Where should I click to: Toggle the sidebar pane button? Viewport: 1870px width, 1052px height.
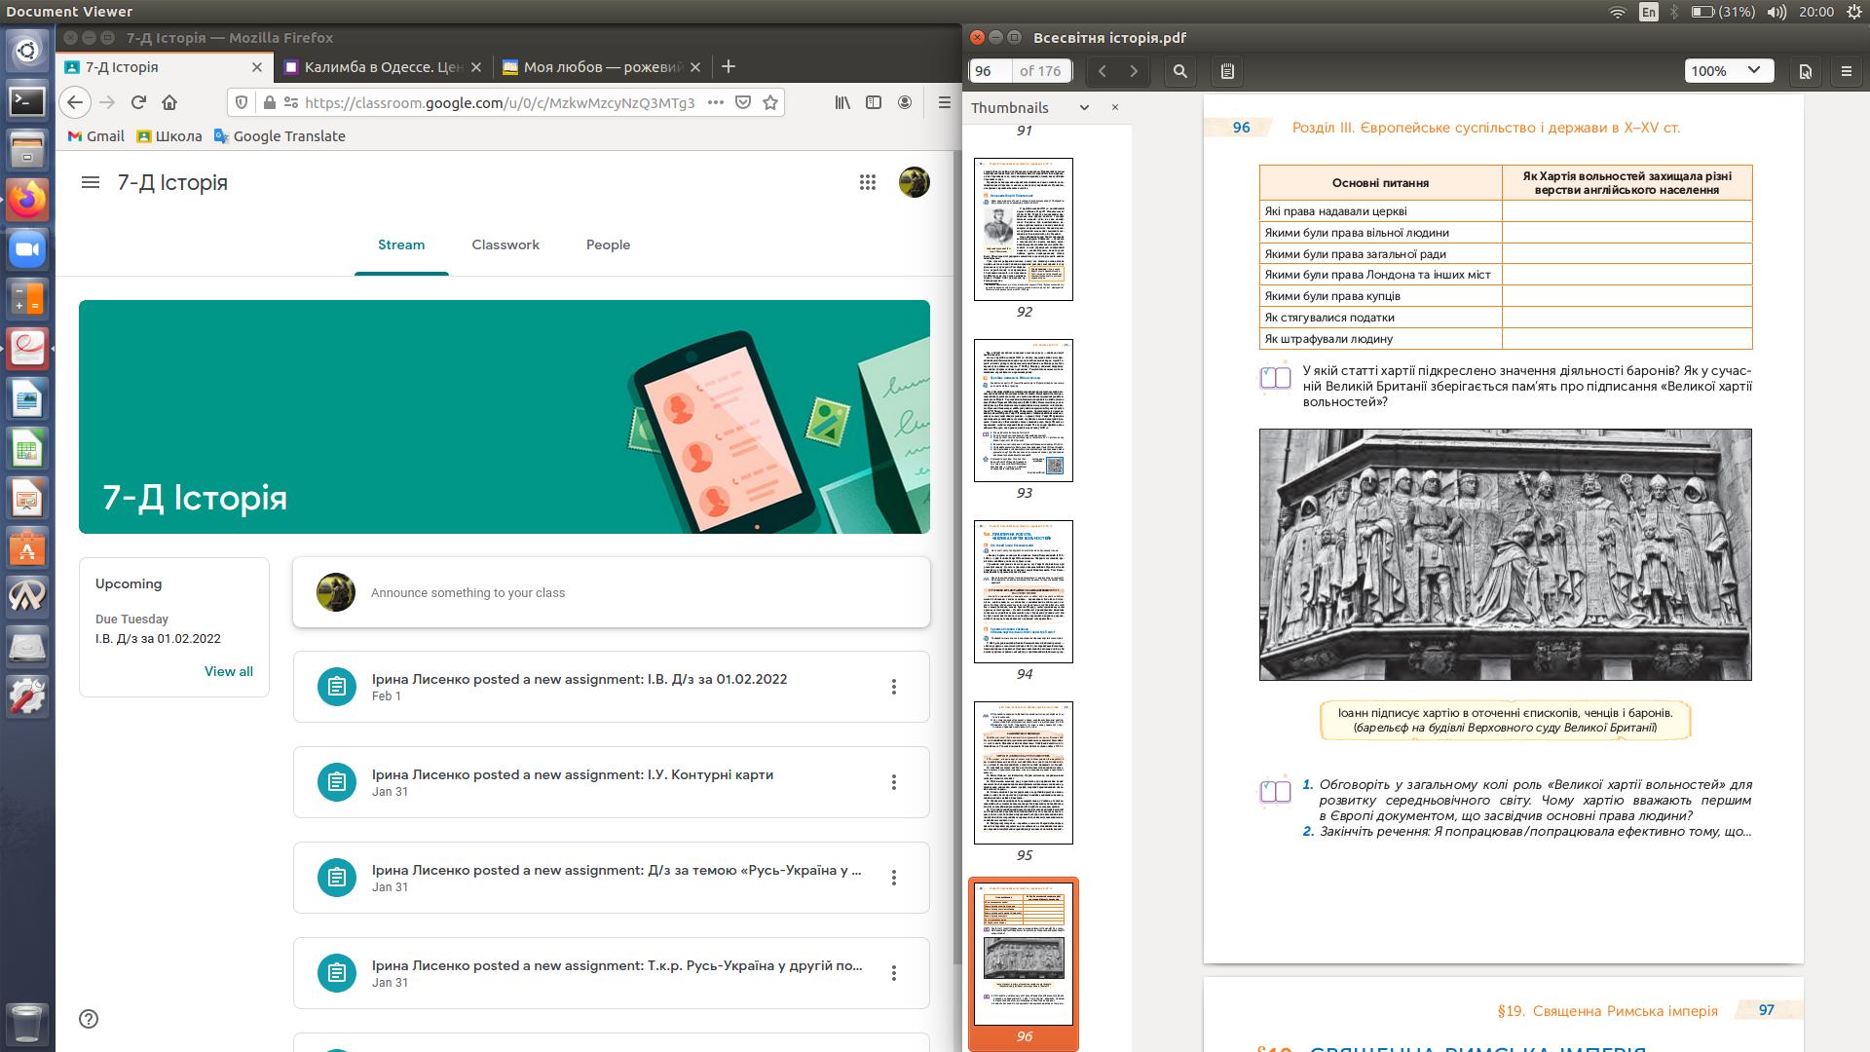pos(1227,71)
